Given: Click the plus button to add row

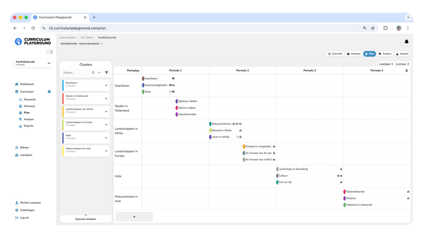Looking at the screenshot, I should tap(134, 217).
